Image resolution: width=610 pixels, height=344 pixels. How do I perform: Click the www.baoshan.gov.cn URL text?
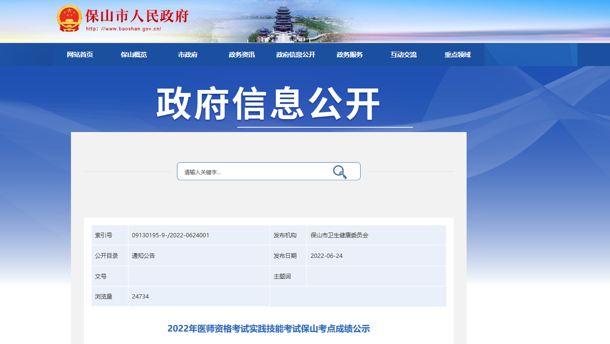click(x=123, y=29)
